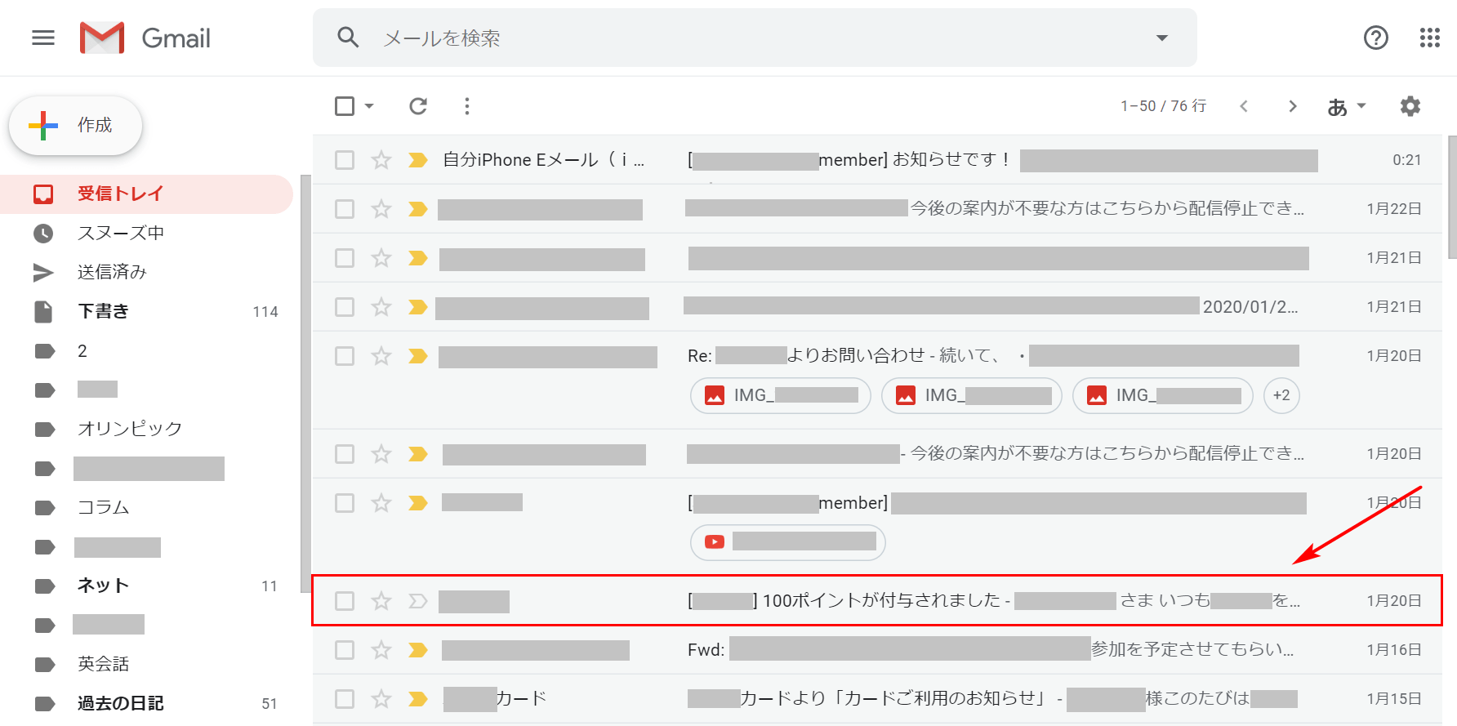The image size is (1457, 726).
Task: Check the 2020/01/2 subject email checkbox
Action: click(345, 307)
